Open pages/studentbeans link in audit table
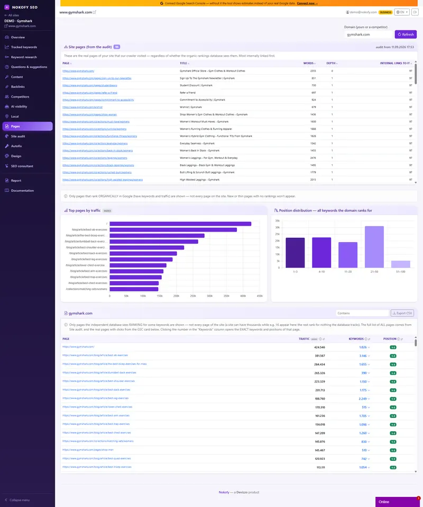The image size is (423, 507). 90,85
